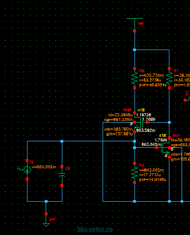Click the wire junction above the gnd symbol
This screenshot has height=235, width=190.
point(46,201)
